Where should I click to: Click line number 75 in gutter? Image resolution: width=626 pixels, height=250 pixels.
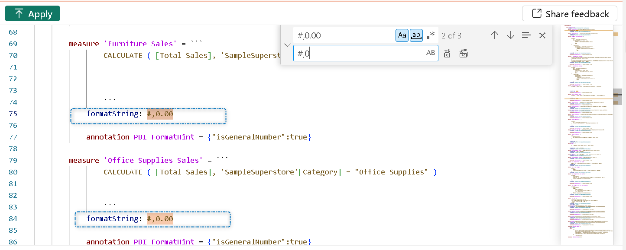click(x=13, y=114)
